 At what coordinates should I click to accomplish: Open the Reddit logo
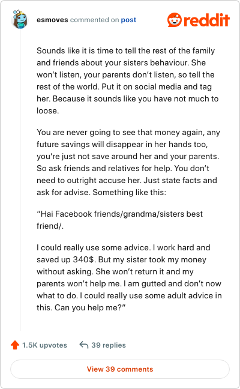coord(199,20)
